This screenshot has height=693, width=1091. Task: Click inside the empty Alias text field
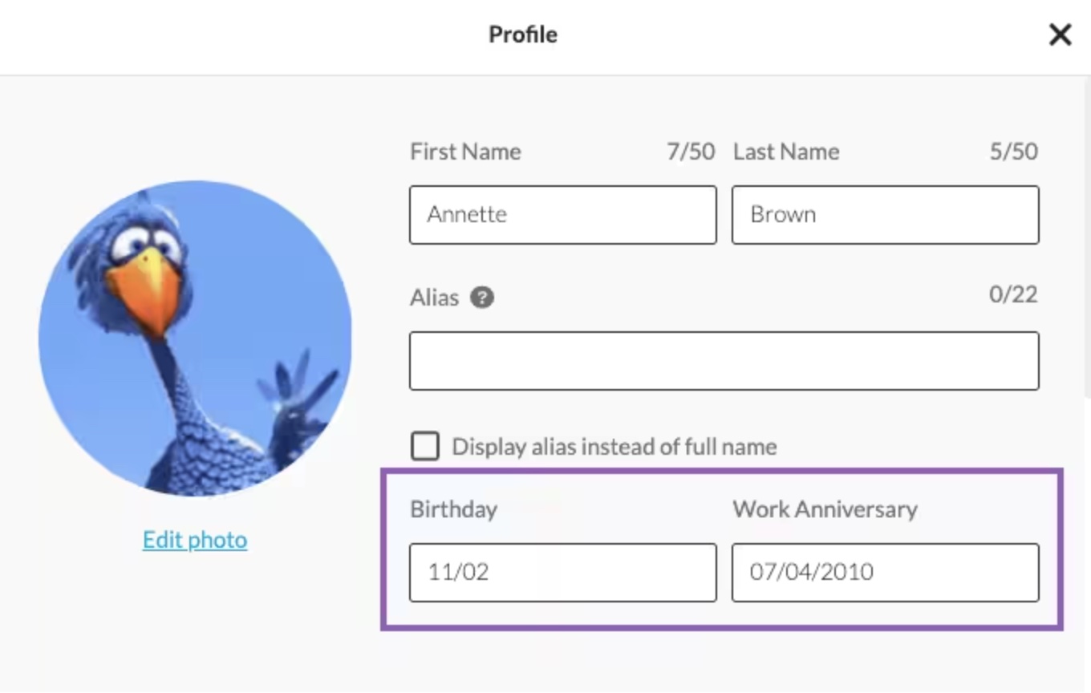click(x=722, y=360)
